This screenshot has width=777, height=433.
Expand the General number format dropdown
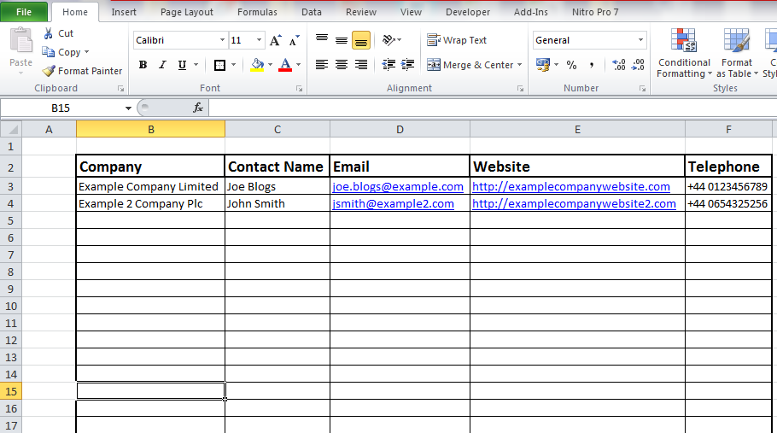click(x=640, y=40)
